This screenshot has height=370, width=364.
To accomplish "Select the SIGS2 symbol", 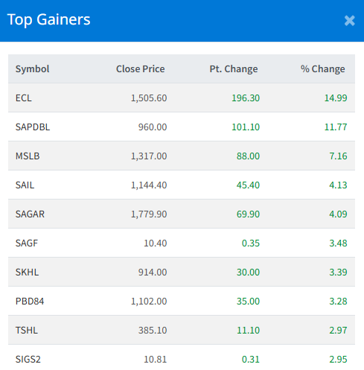I will pyautogui.click(x=28, y=360).
